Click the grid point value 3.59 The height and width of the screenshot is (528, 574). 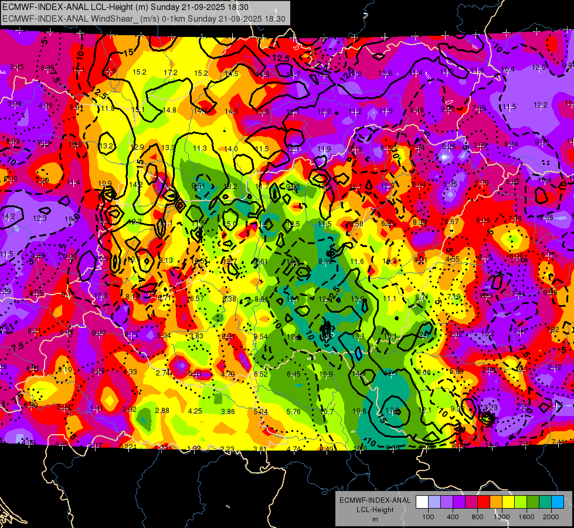click(480, 145)
